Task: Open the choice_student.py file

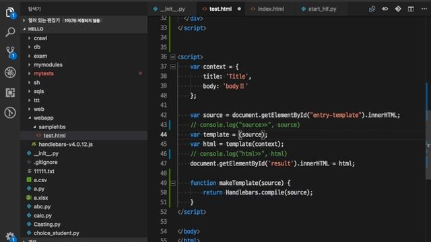Action: pos(57,233)
